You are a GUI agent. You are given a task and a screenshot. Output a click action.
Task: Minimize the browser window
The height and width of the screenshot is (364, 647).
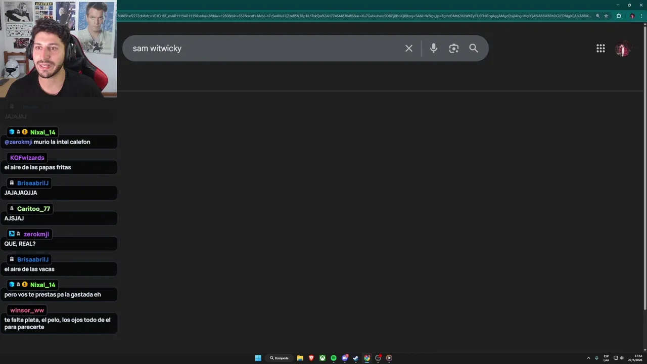point(618,5)
